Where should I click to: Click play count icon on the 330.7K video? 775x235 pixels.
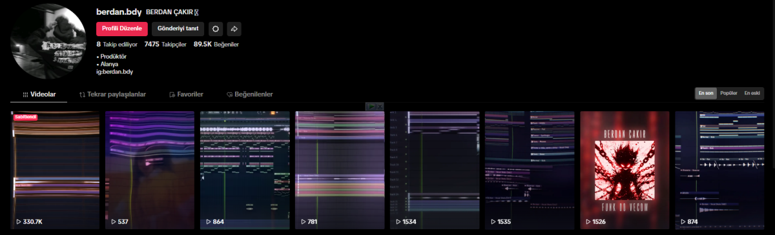19,221
